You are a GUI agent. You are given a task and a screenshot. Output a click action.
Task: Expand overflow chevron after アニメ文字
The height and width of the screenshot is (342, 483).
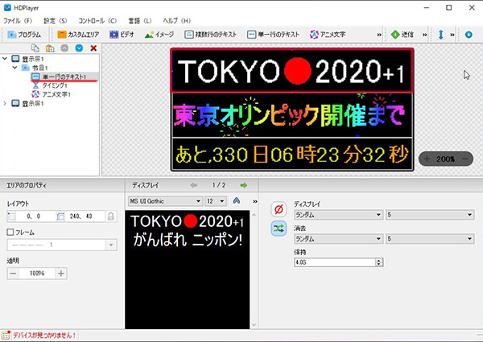(379, 35)
